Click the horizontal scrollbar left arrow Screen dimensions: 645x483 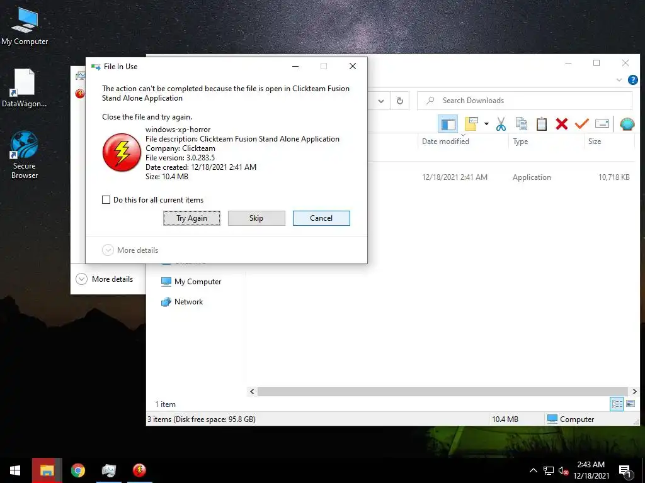tap(252, 391)
